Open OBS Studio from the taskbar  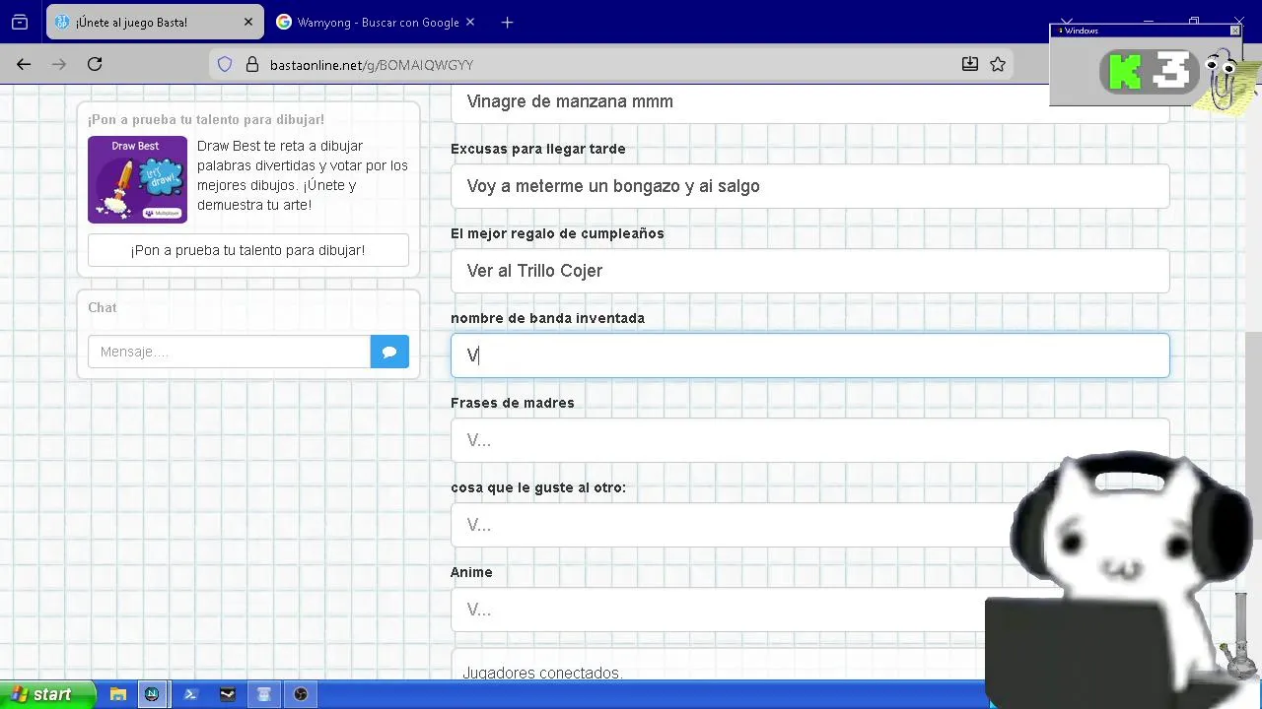pyautogui.click(x=302, y=694)
